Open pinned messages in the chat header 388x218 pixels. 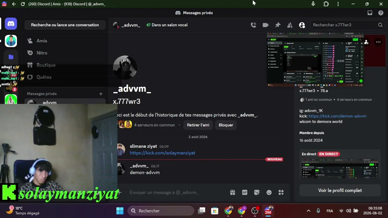278,25
